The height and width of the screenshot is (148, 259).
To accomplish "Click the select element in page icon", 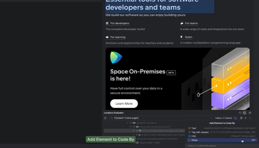I will (x=105, y=118).
